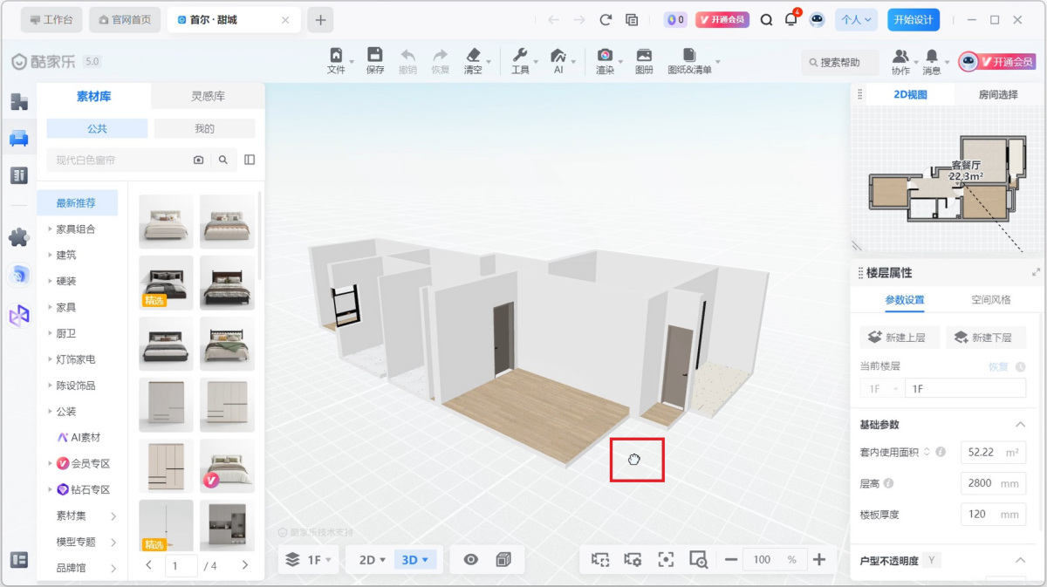Click the 开始设计 button

tap(914, 19)
